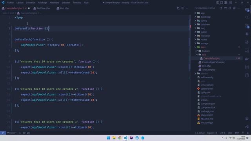Click the UTF-8 encoding in status bar

pyautogui.click(x=222, y=133)
